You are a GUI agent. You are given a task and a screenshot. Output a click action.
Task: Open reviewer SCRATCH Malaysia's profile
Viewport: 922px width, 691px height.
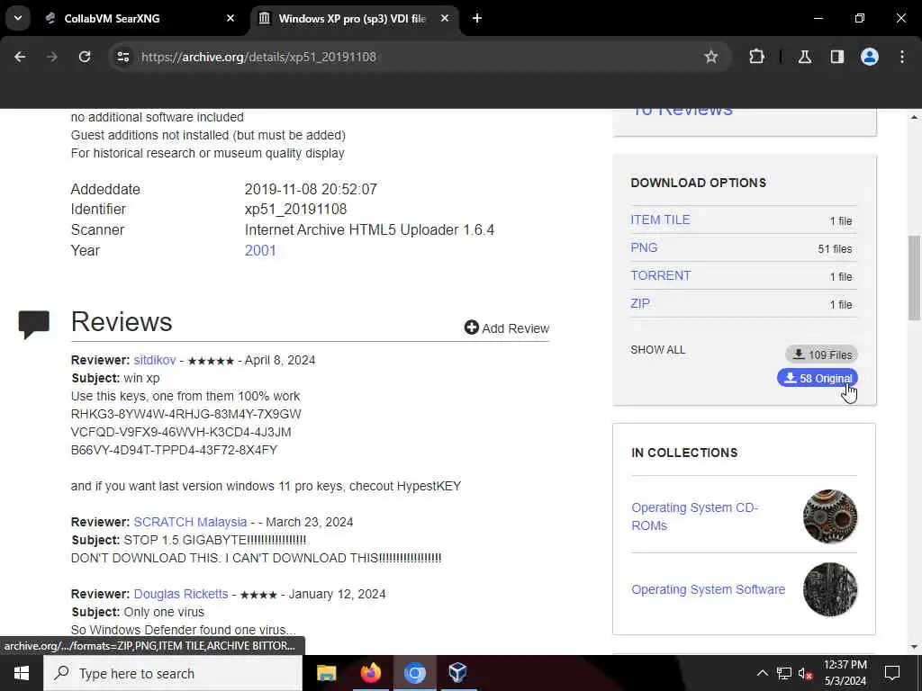click(x=190, y=522)
